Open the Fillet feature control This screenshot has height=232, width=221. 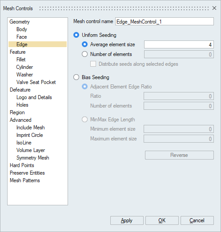tap(21, 60)
